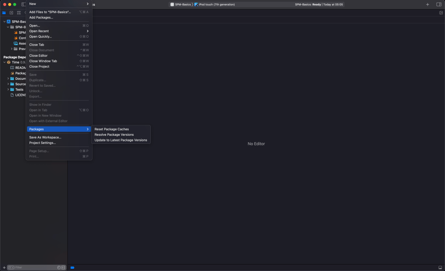This screenshot has width=445, height=271.
Task: Choose Add Packages... from the File menu
Action: coord(41,17)
